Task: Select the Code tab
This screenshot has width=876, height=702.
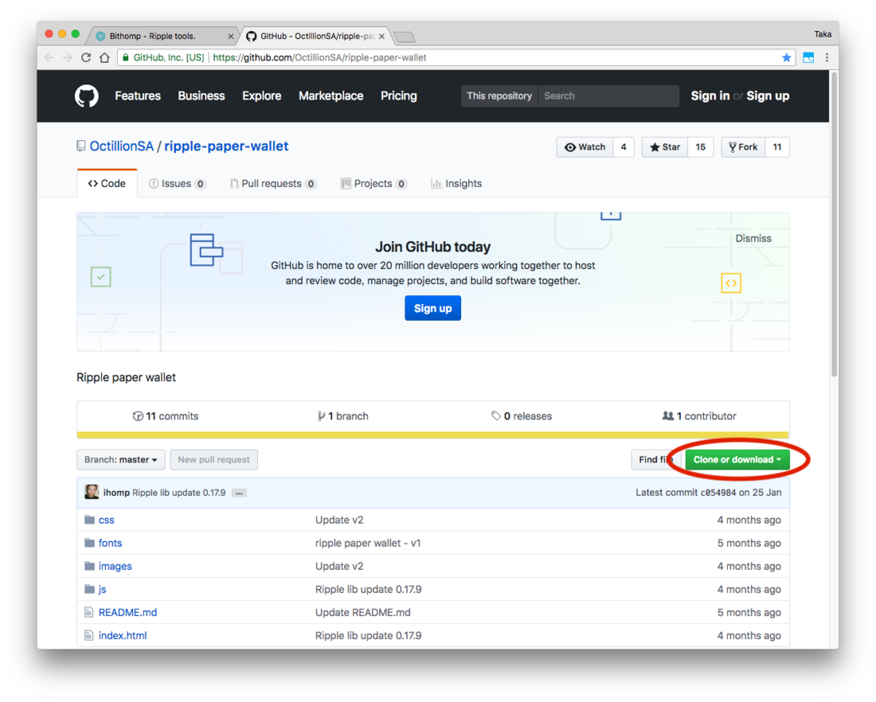Action: (x=107, y=184)
